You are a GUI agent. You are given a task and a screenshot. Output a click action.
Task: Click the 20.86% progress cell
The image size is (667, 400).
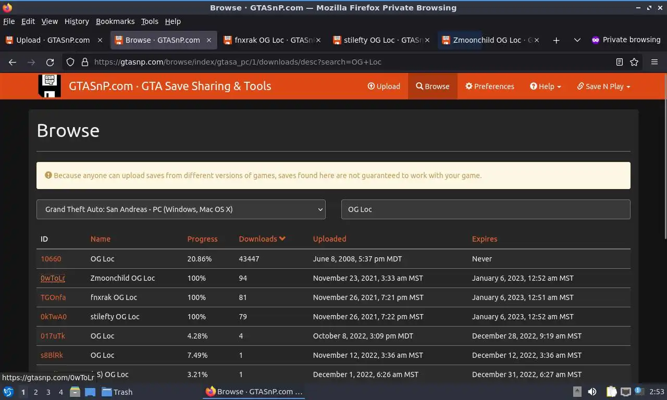(200, 259)
